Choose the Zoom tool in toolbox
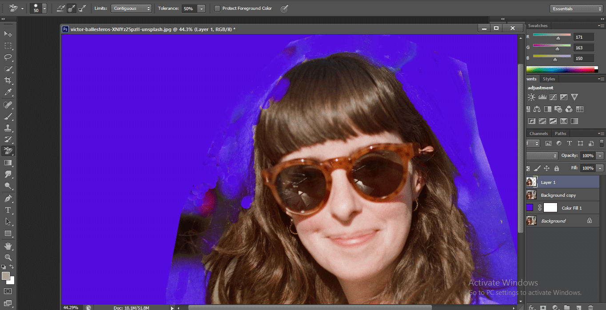 pos(8,257)
